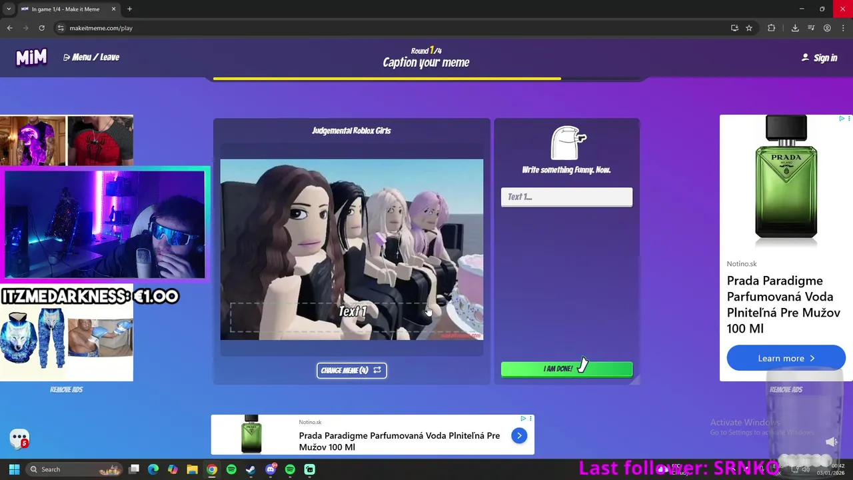View site information icon in address bar
The height and width of the screenshot is (480, 853).
(x=61, y=28)
